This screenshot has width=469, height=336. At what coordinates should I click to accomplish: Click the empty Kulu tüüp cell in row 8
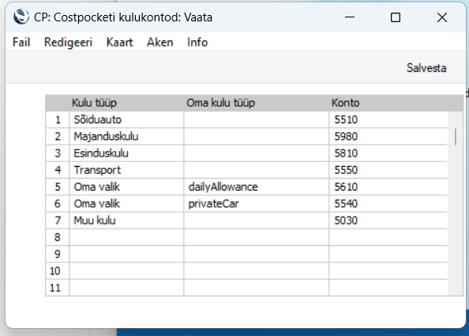[126, 237]
